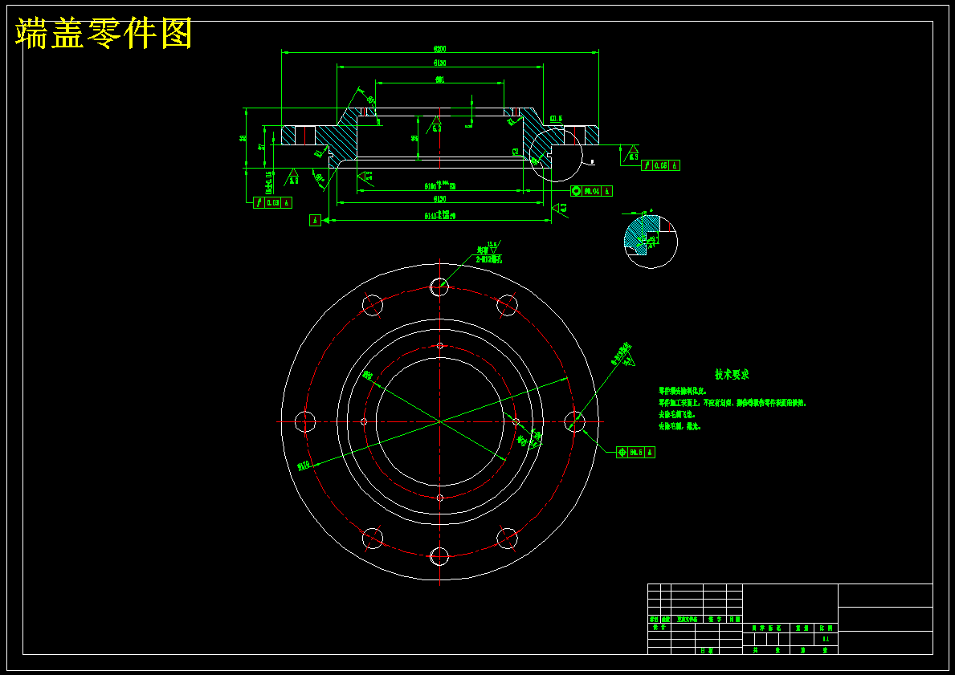Click the boxed datum A symbol
Viewport: 955px width, 675px height.
315,221
